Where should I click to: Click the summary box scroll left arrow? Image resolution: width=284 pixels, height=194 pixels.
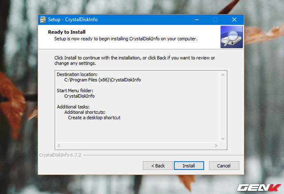(59, 145)
